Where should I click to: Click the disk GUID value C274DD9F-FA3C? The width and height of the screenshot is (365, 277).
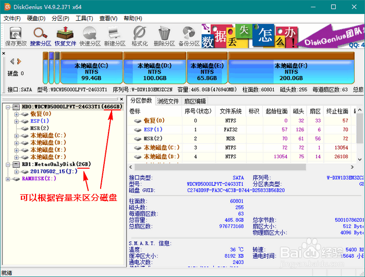pyautogui.click(x=236, y=191)
